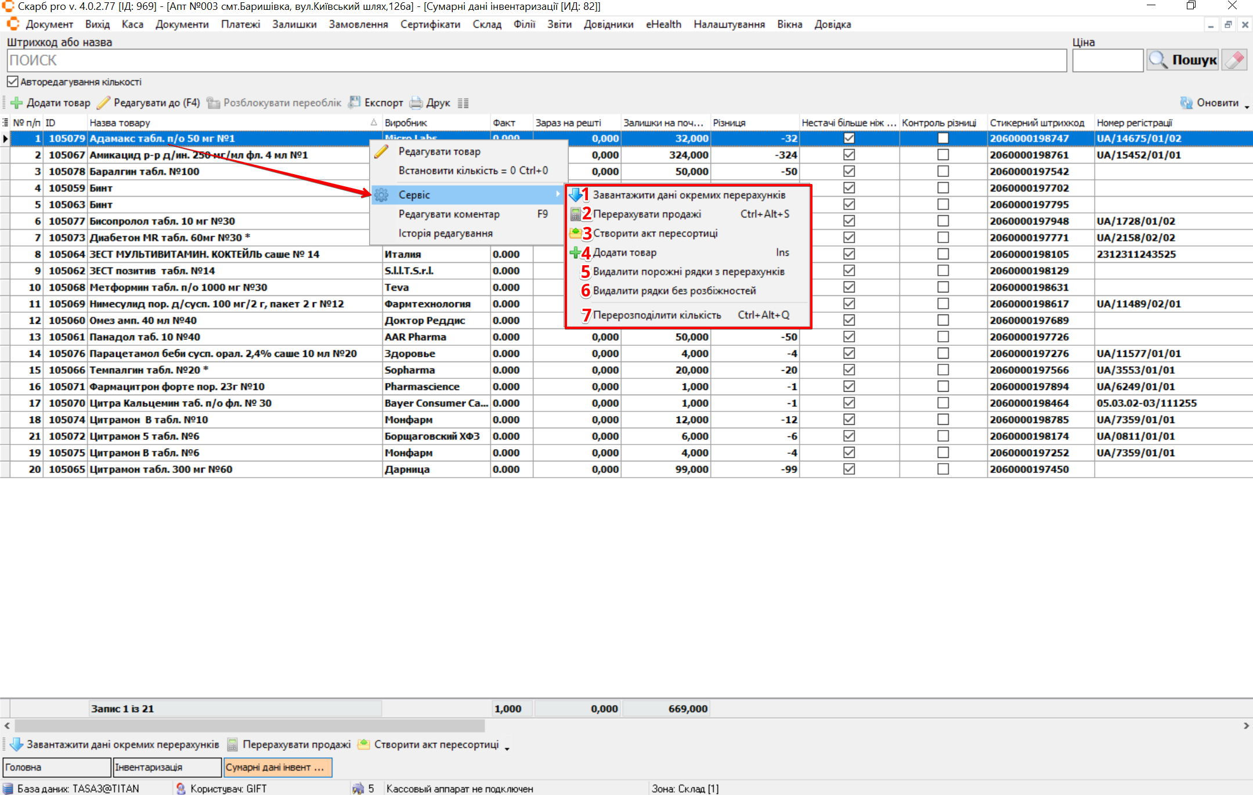Click the eraser icon next to Пошук

tap(1234, 60)
